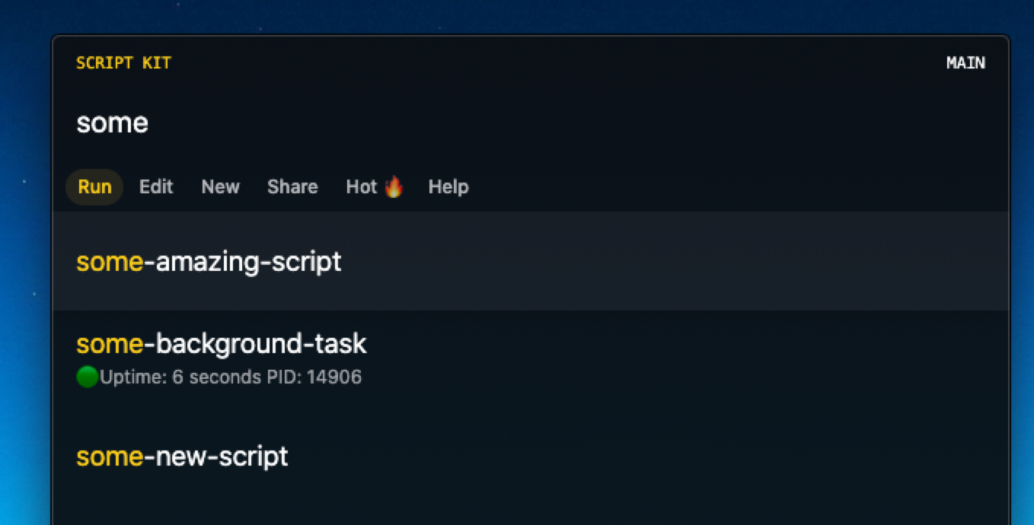The height and width of the screenshot is (525, 1034).
Task: Go to the Share tab
Action: 292,187
